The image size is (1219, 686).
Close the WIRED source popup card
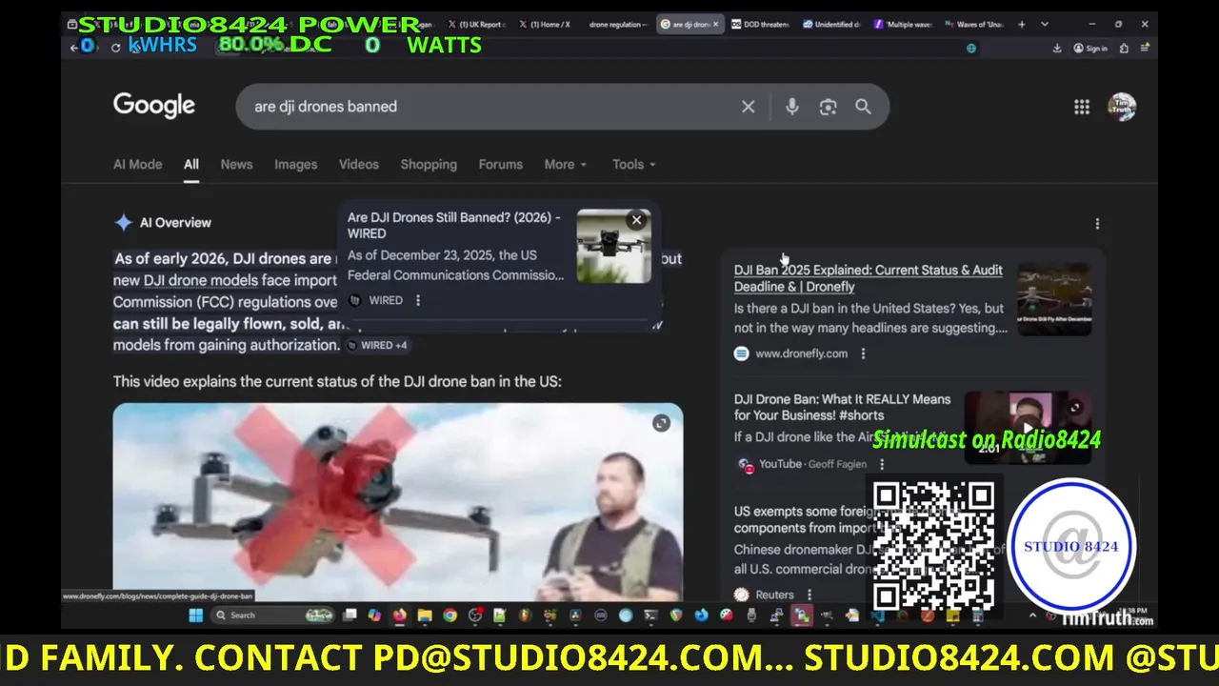tap(636, 221)
